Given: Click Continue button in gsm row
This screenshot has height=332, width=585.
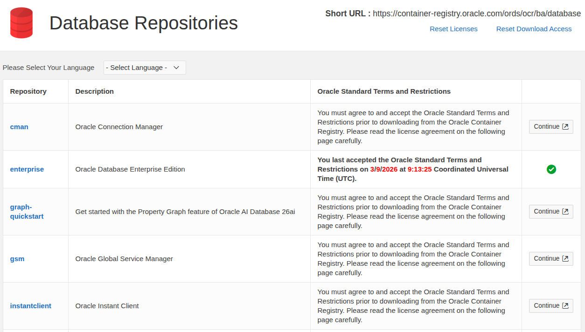Looking at the screenshot, I should pos(551,259).
